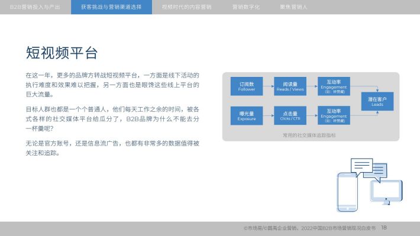Click the desktop monitor illustration icon
Screen dimensions: 420x236
386,192
